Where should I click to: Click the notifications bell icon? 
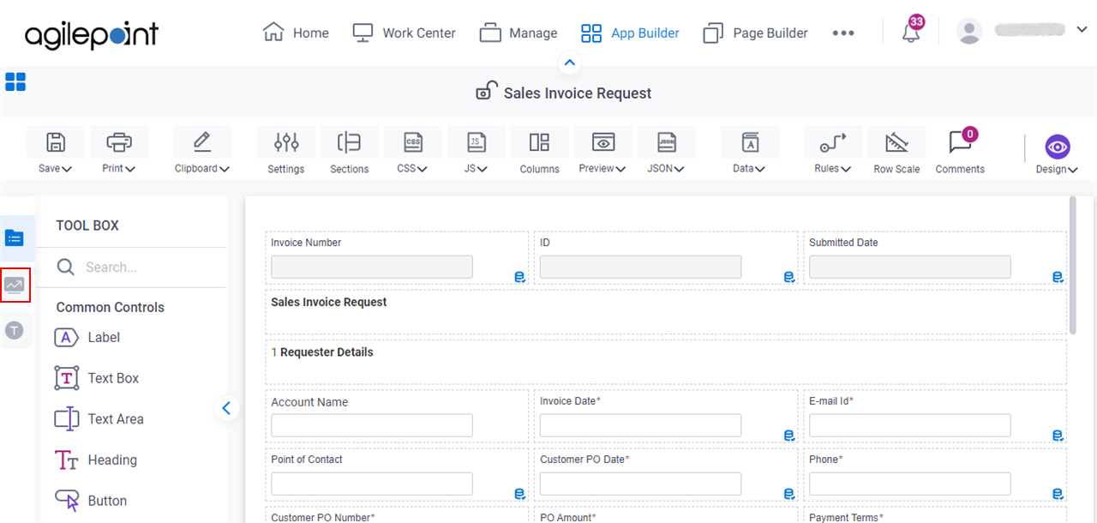tap(911, 33)
